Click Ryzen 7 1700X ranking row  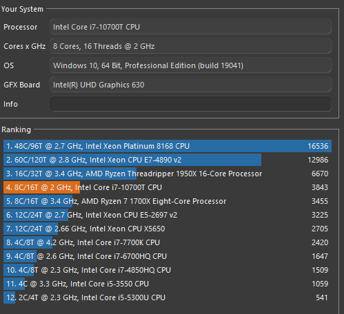point(168,201)
